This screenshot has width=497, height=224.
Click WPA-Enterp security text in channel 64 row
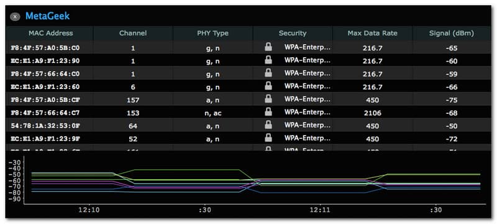[308, 125]
